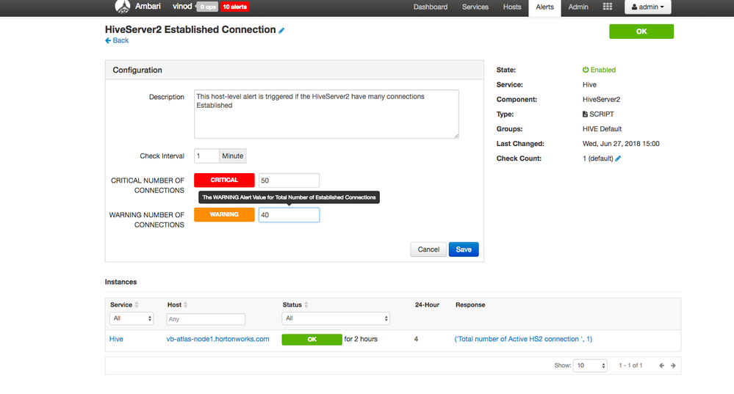This screenshot has width=734, height=394.
Task: Click the Description text area
Action: 326,114
